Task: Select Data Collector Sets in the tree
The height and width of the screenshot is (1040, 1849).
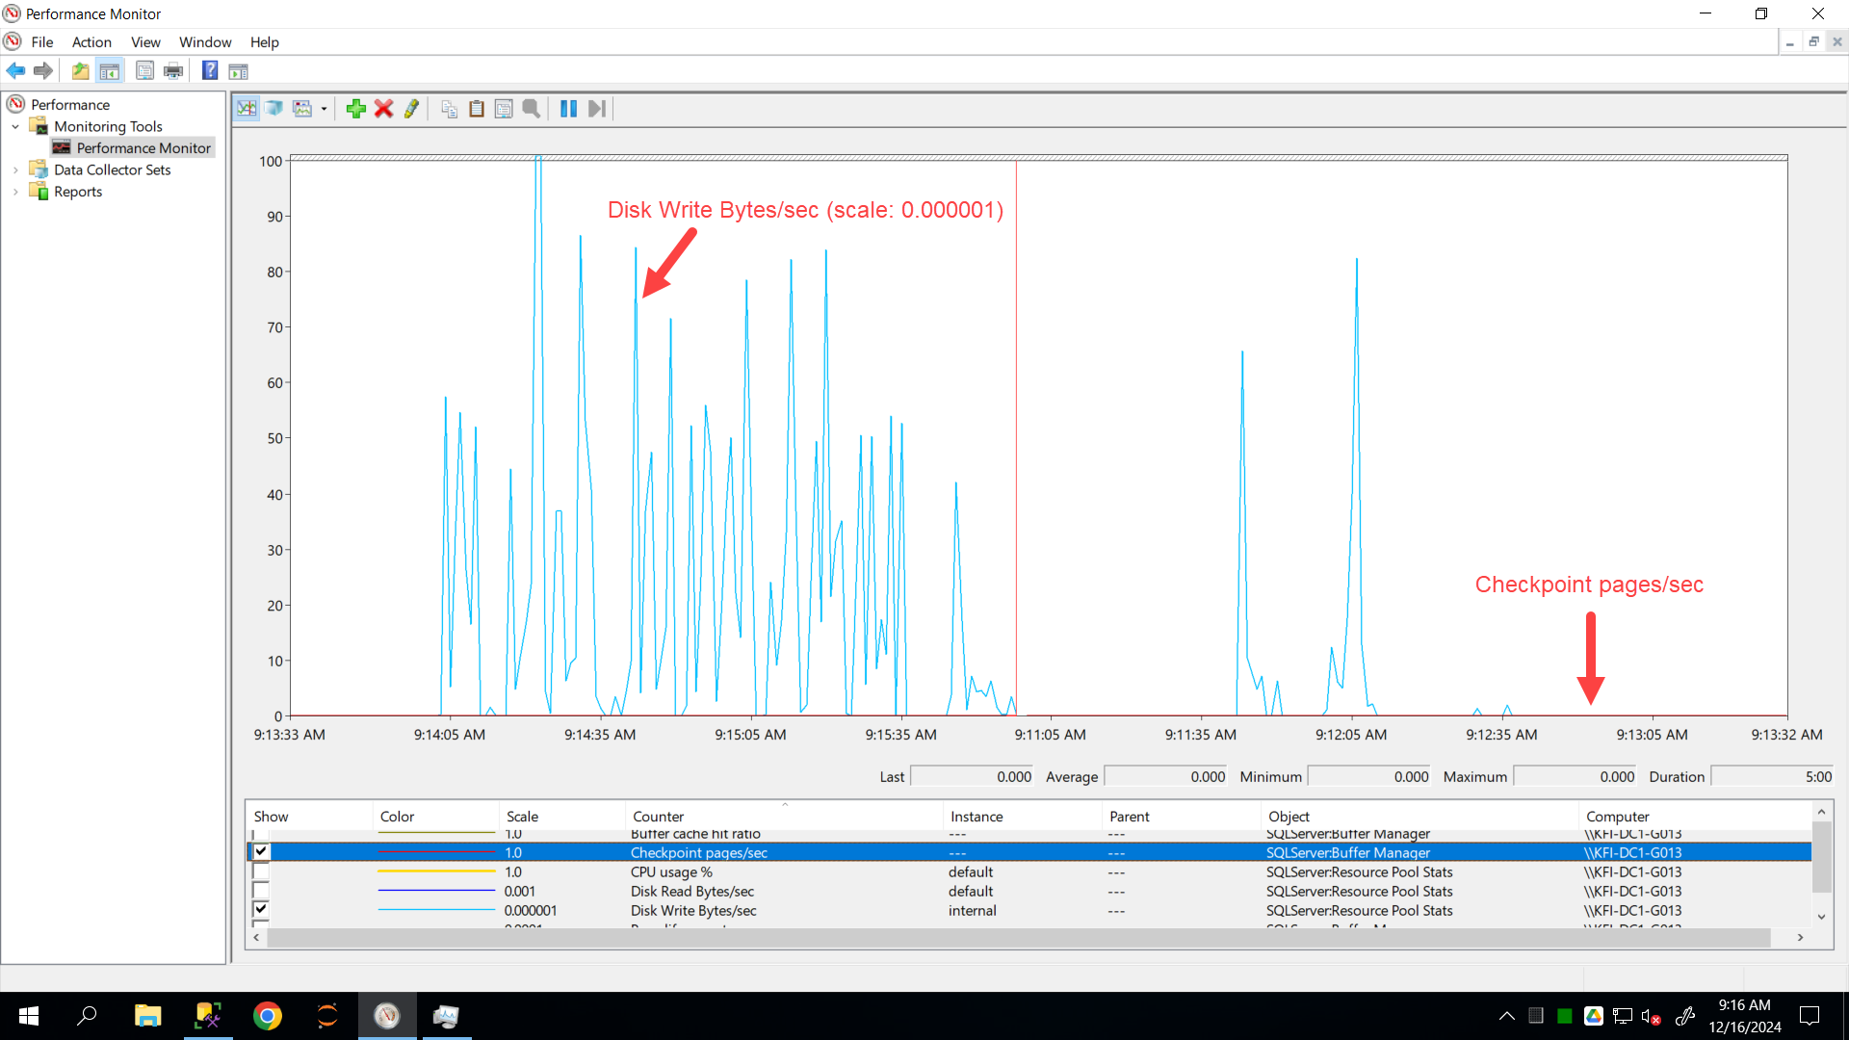Action: point(112,169)
